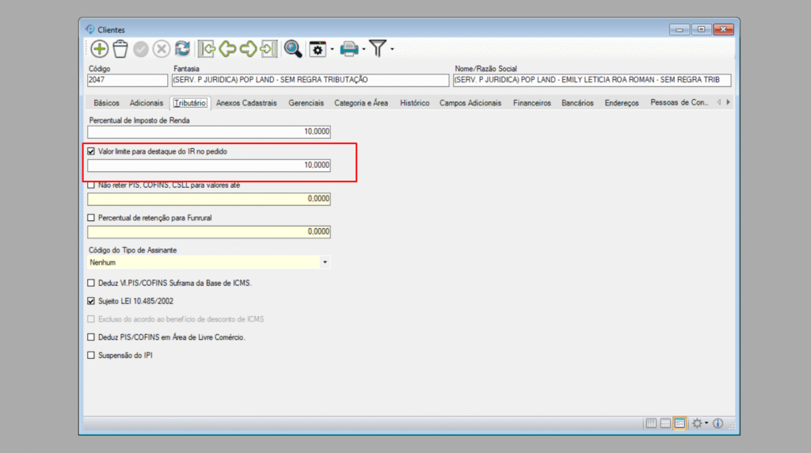The image size is (811, 453).
Task: Open the Código do Tipo de Assinante dropdown
Action: 325,261
